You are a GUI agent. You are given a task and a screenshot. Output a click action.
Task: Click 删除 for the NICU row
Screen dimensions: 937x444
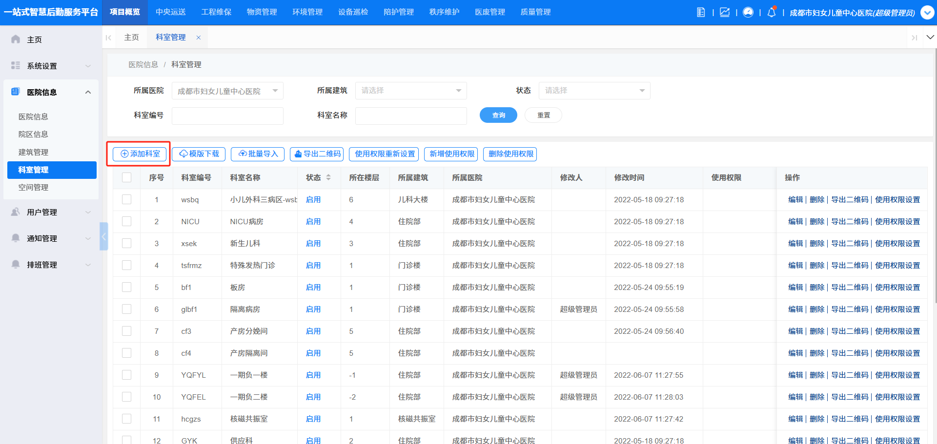click(817, 221)
